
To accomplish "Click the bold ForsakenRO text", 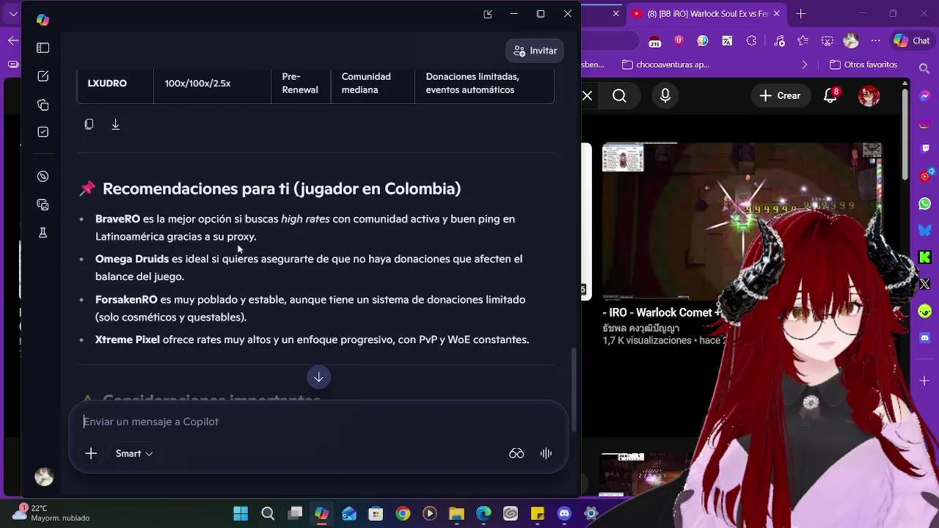I will [126, 299].
